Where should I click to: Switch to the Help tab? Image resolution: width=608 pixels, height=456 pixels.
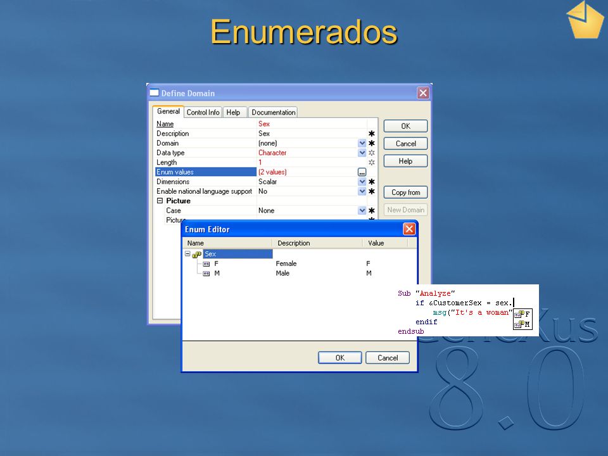[234, 112]
